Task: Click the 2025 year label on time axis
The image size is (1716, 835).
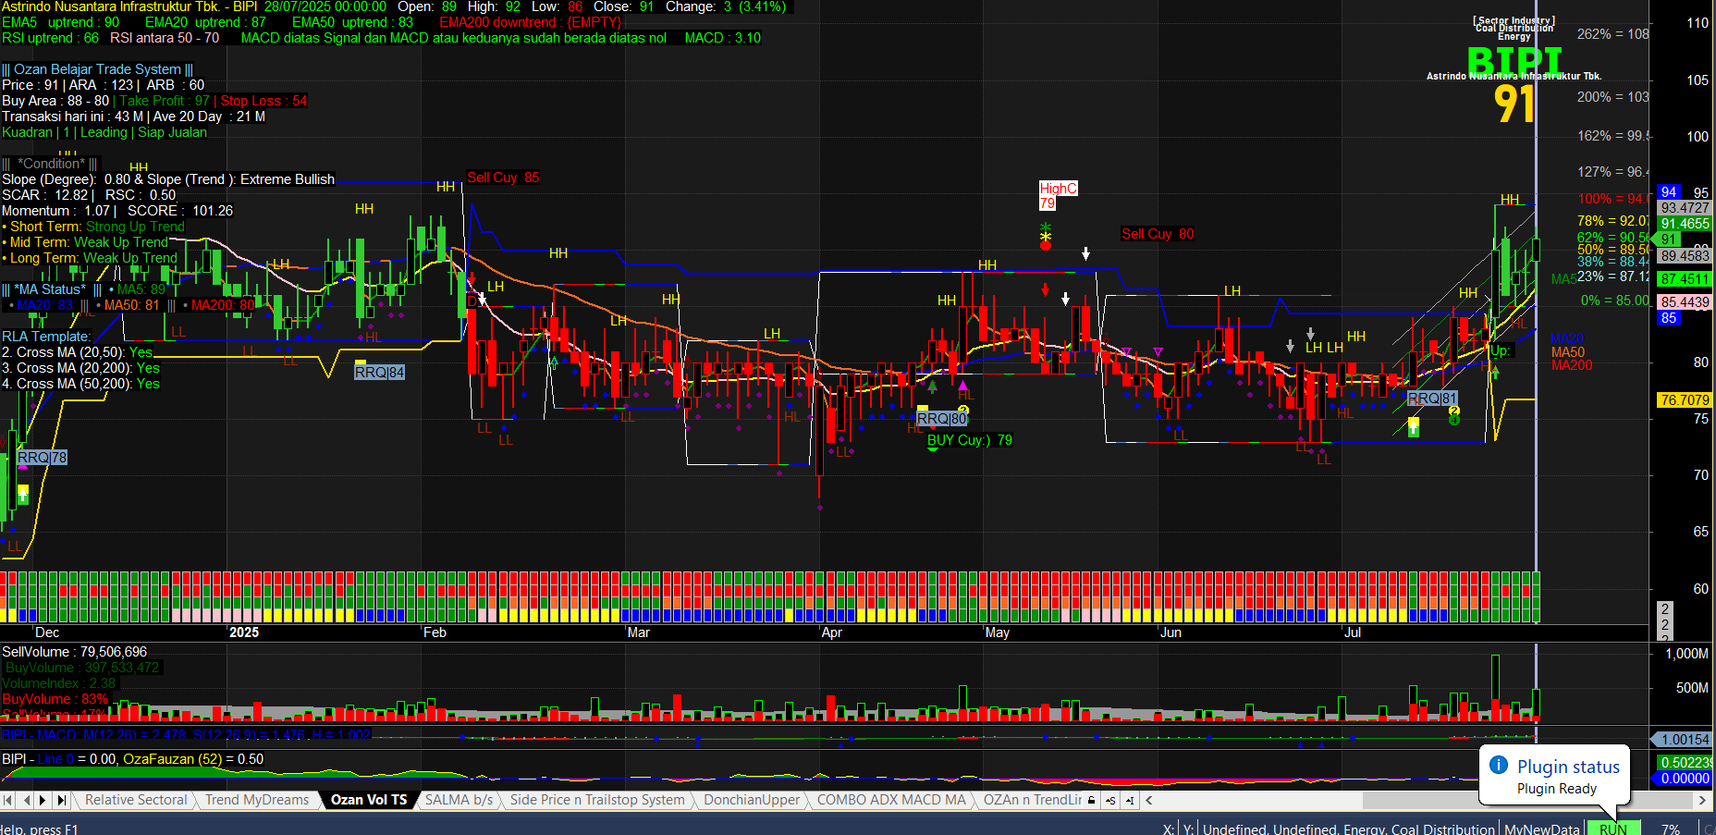Action: coord(244,632)
